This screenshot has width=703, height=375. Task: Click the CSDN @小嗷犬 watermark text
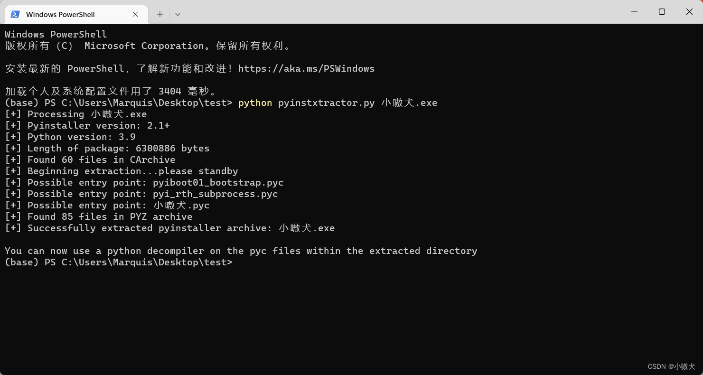tap(672, 366)
